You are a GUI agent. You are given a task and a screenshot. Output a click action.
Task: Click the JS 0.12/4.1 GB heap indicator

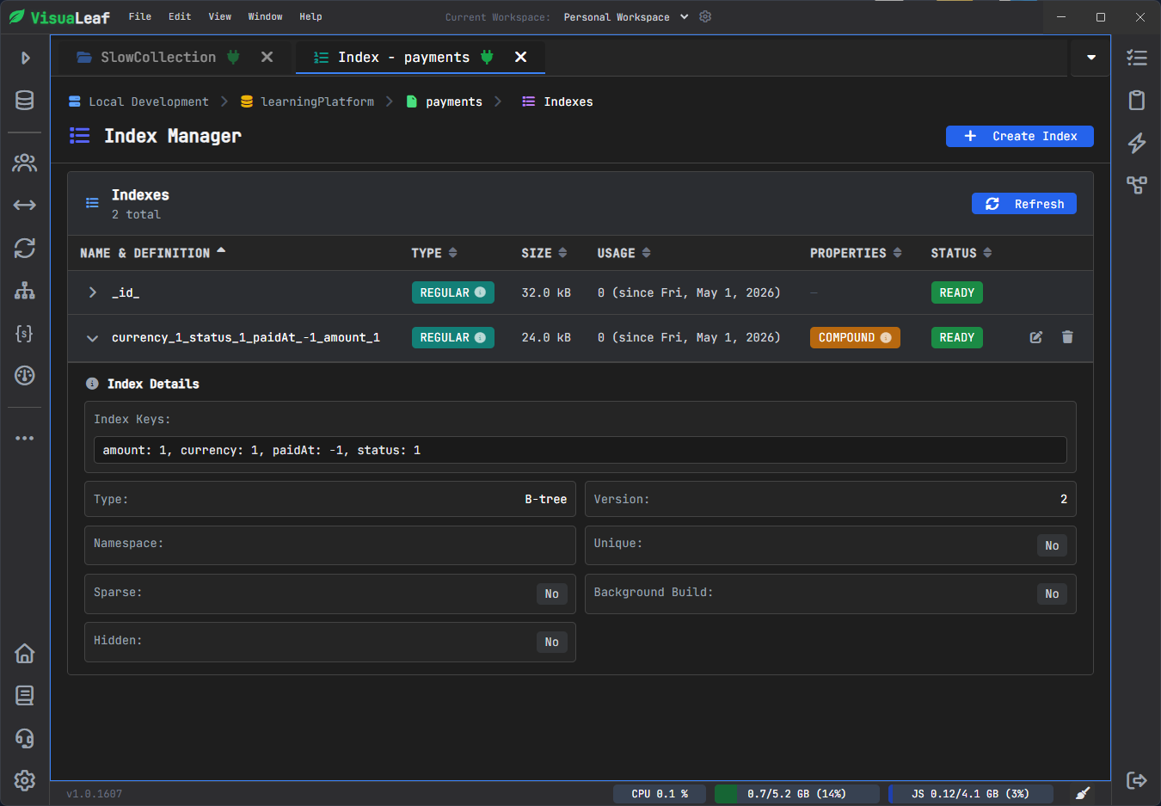[970, 794]
